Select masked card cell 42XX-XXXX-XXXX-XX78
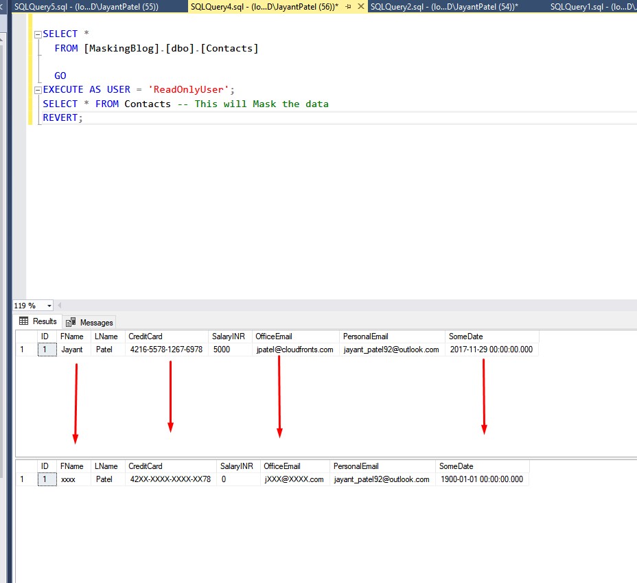This screenshot has width=637, height=583. tap(171, 479)
